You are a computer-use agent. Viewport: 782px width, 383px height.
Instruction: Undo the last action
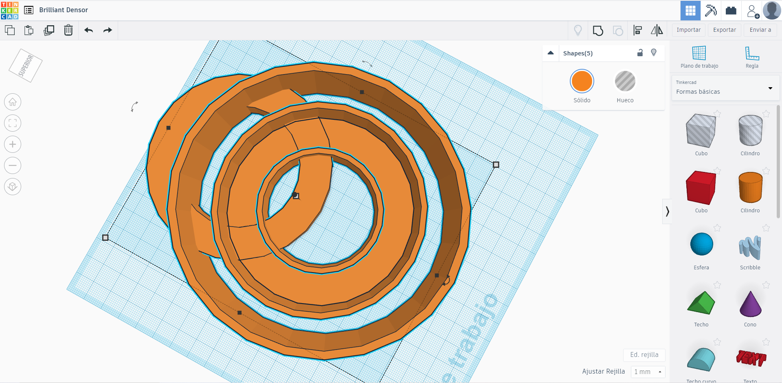[x=89, y=30]
